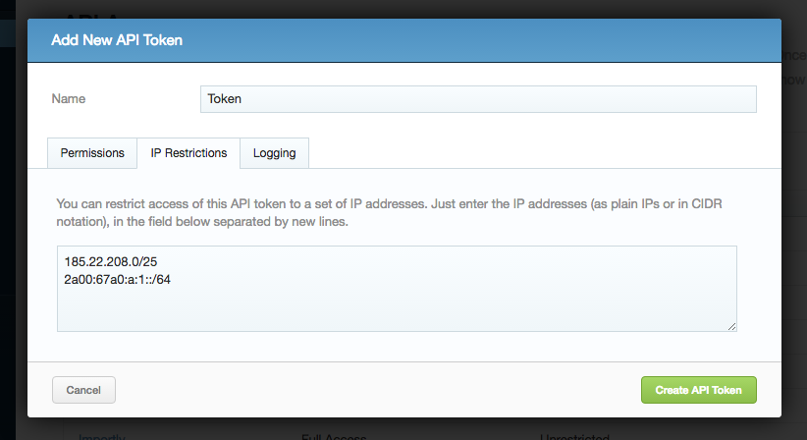The height and width of the screenshot is (440, 807).
Task: Select the IP Restrictions tab
Action: tap(188, 153)
